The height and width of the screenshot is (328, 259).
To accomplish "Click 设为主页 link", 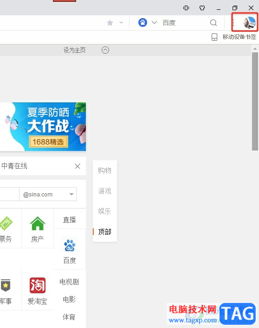I will 74,50.
